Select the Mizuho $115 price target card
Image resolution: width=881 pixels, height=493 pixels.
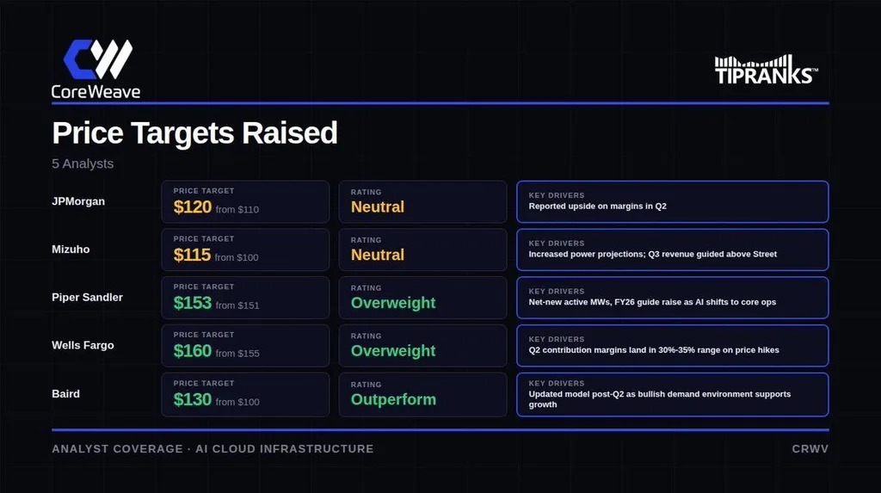(245, 250)
